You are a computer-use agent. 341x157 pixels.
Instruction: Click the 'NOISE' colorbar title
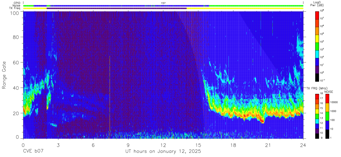point(329,92)
